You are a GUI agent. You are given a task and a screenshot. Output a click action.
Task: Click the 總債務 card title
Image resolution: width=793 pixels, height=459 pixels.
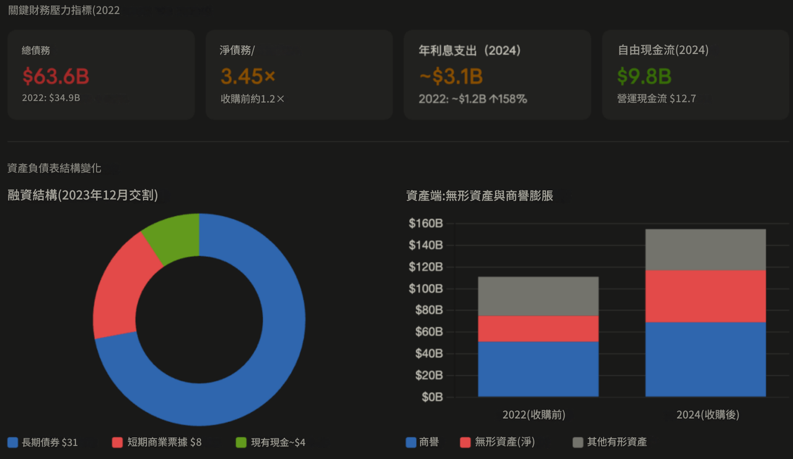click(x=36, y=51)
